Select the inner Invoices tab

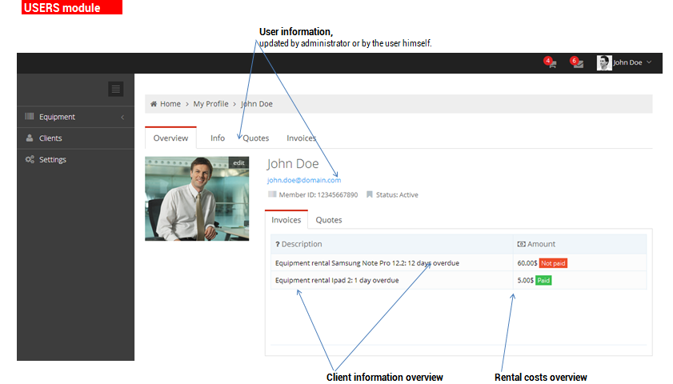(286, 220)
